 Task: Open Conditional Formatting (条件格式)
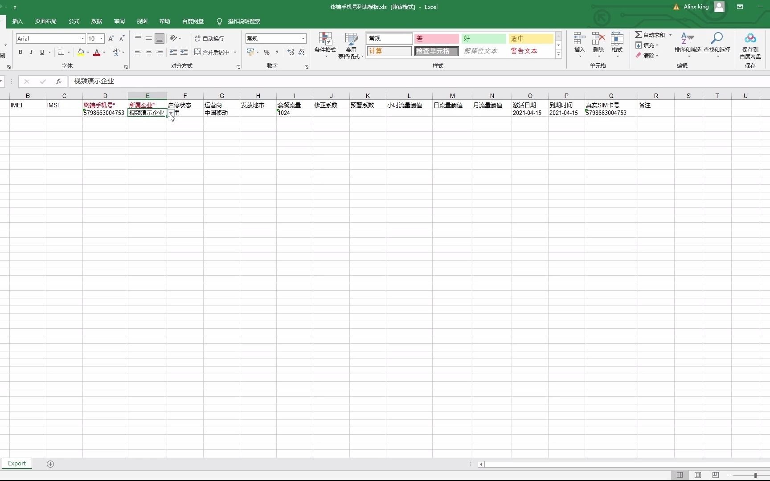325,45
